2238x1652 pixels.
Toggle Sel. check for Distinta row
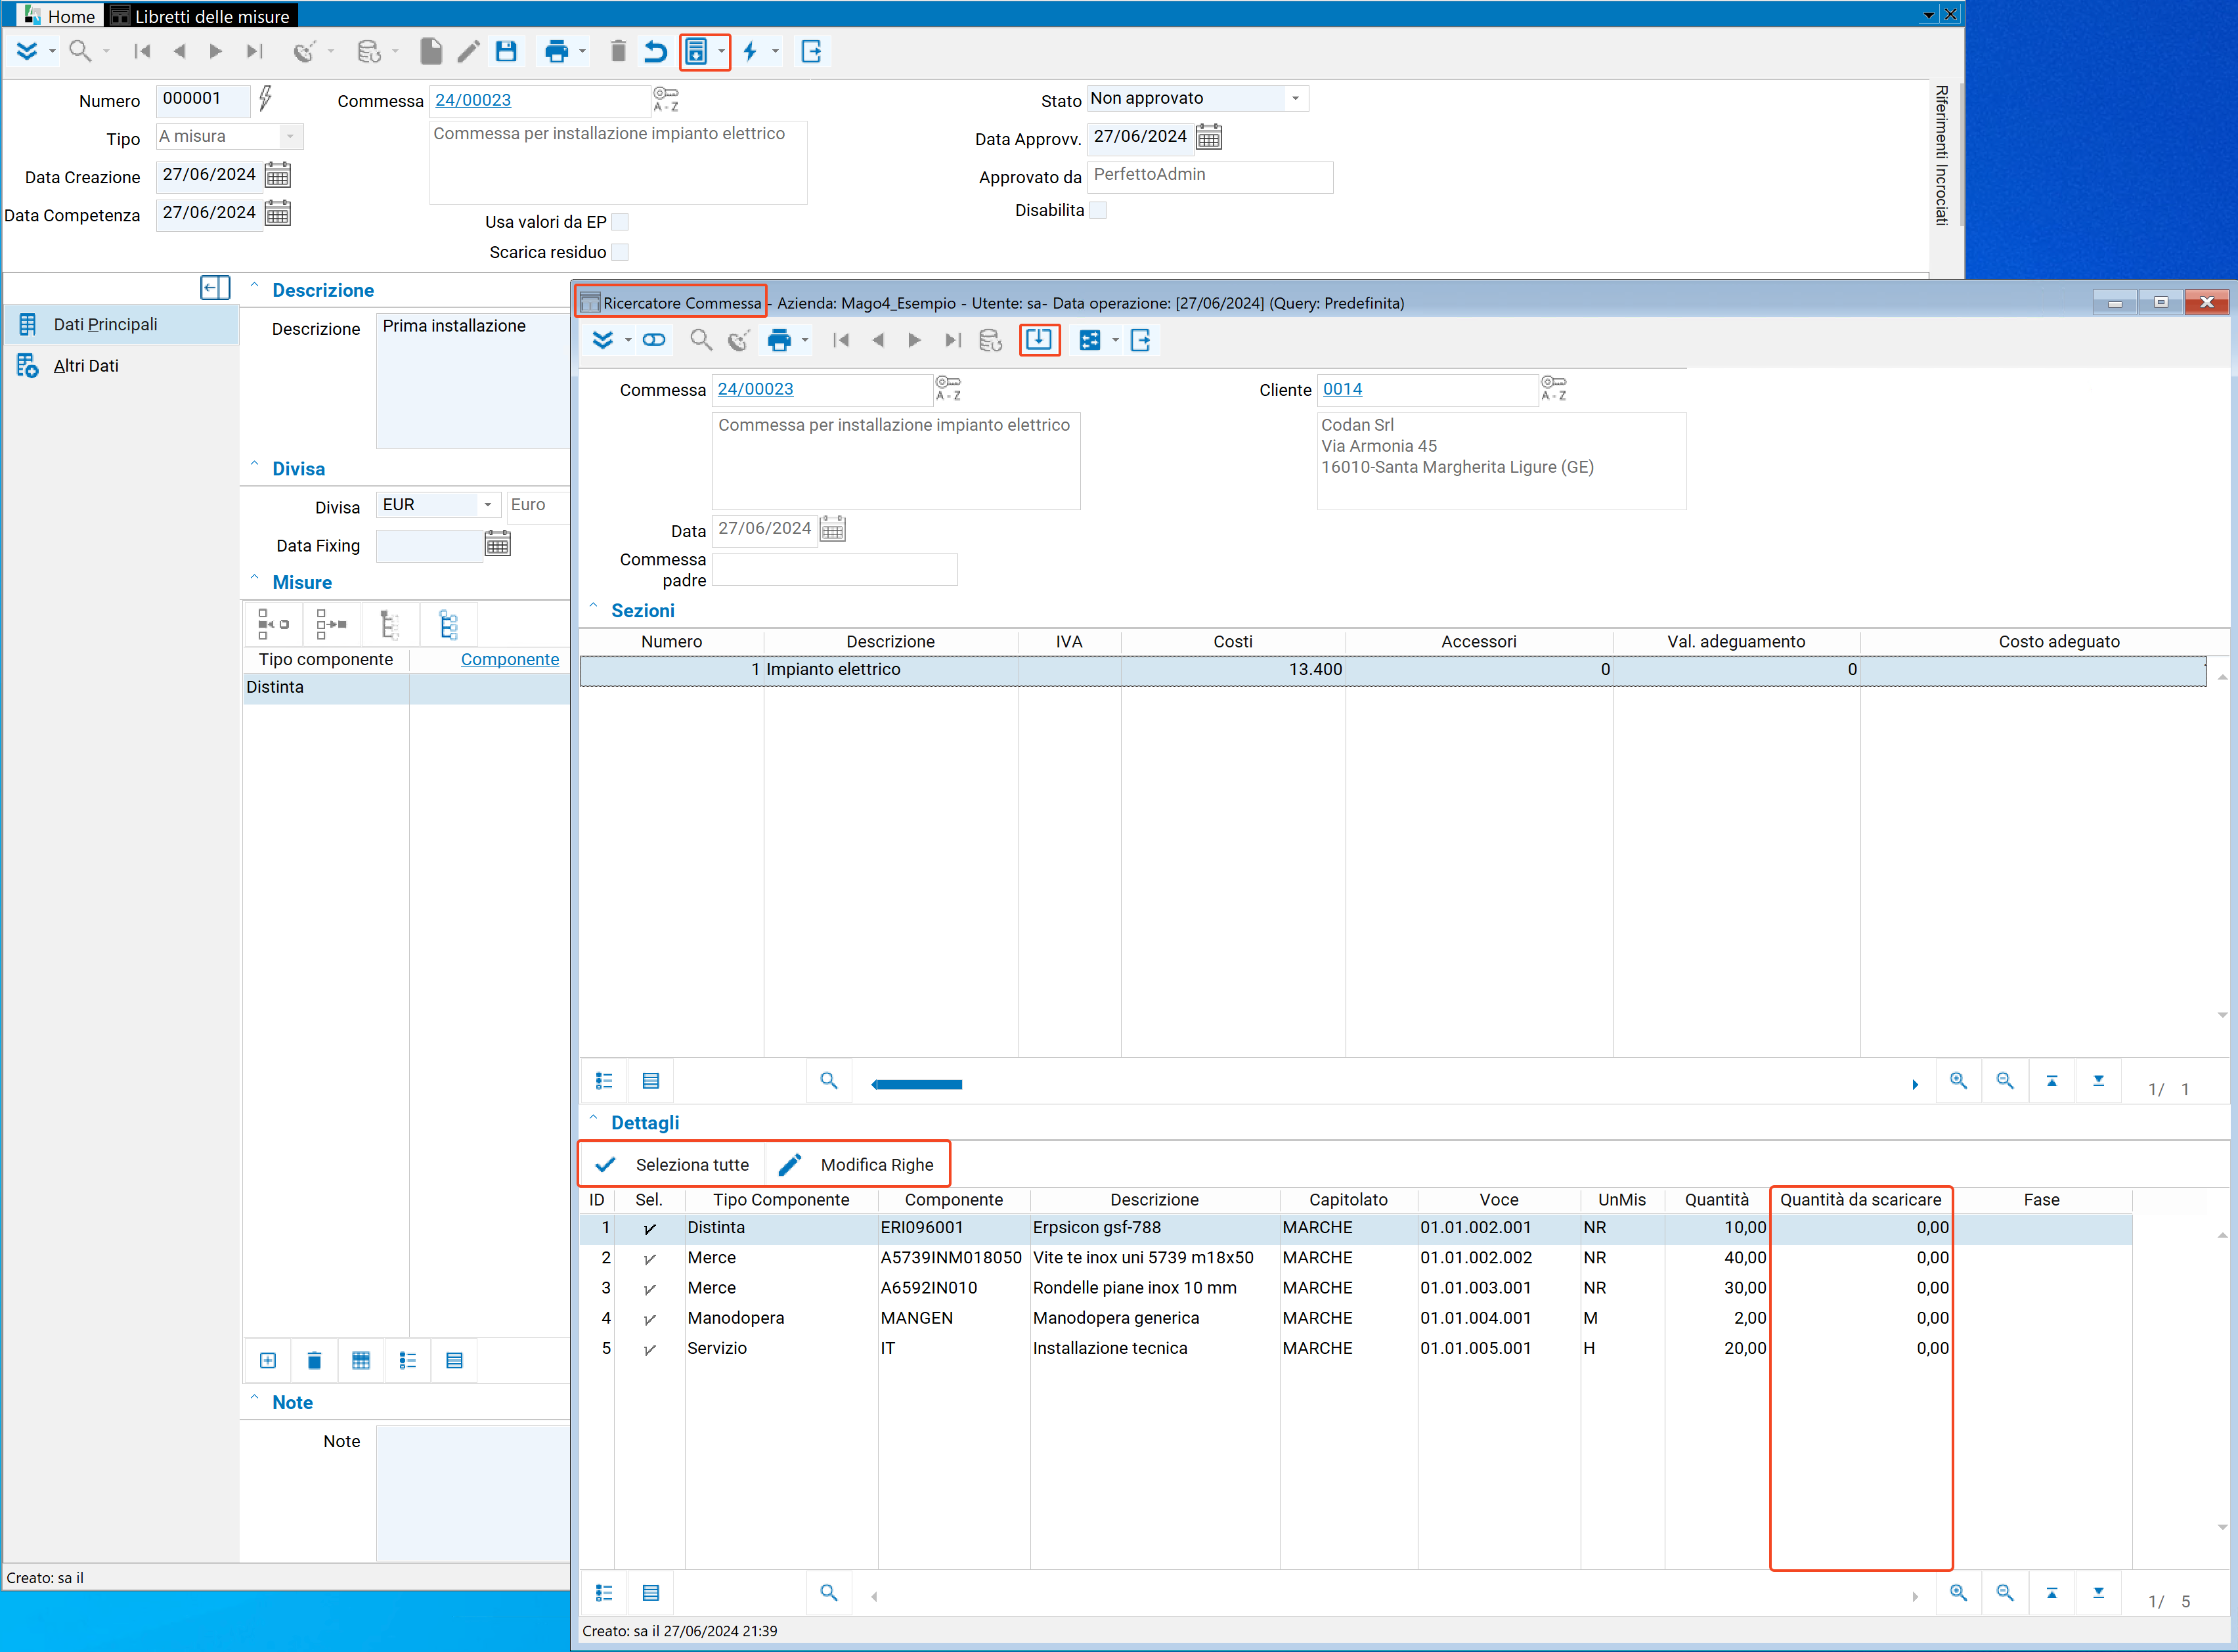pyautogui.click(x=650, y=1228)
